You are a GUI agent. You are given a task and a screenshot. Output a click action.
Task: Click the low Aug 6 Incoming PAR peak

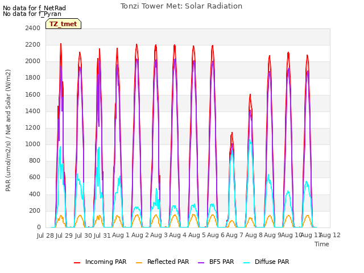tap(231, 133)
